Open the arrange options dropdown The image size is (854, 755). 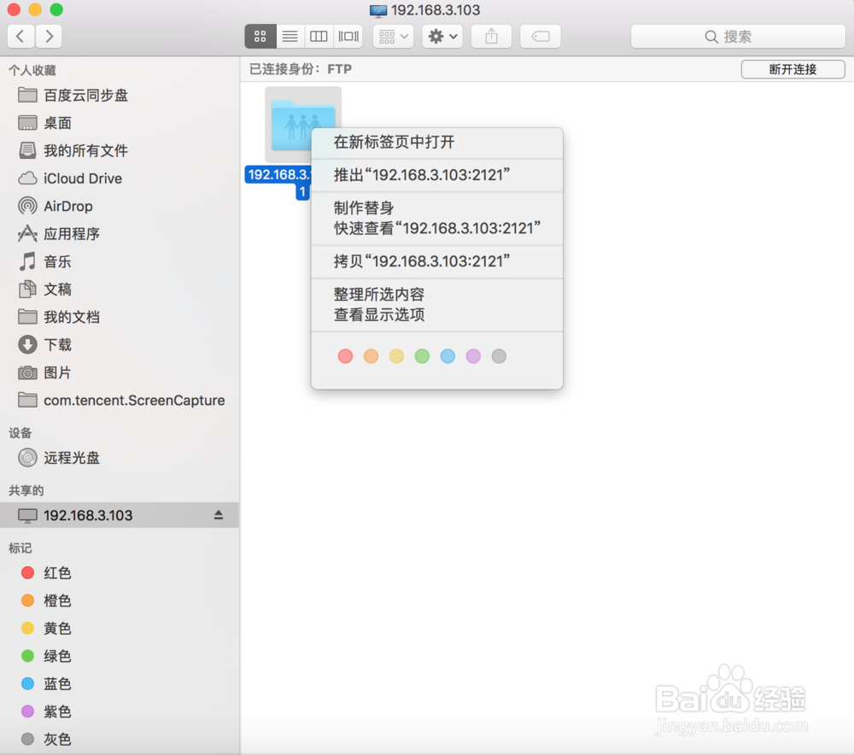pos(392,36)
